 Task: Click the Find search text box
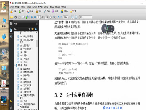pos(85,17)
